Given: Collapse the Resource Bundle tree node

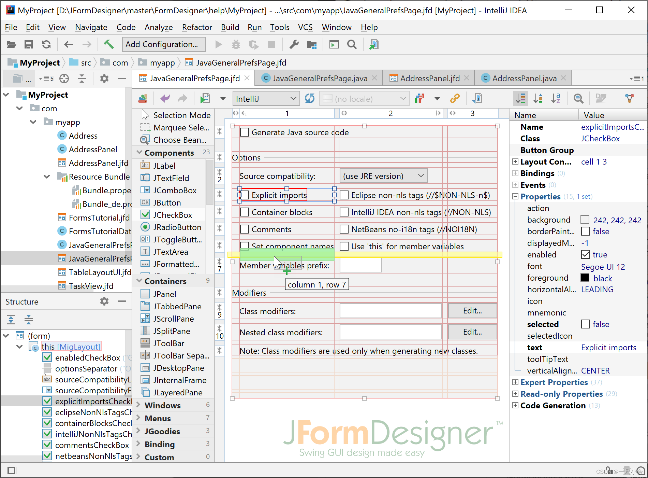Looking at the screenshot, I should click(47, 177).
